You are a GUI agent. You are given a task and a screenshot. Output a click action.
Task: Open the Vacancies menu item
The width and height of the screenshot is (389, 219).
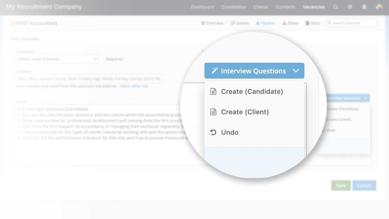pos(314,6)
